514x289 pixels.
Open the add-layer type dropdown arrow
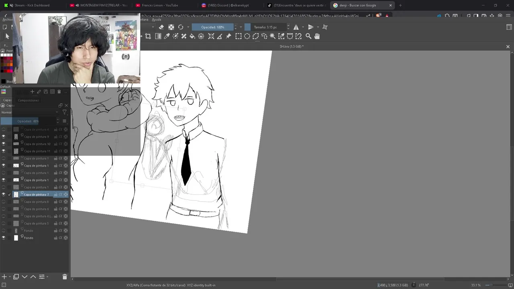click(x=9, y=277)
